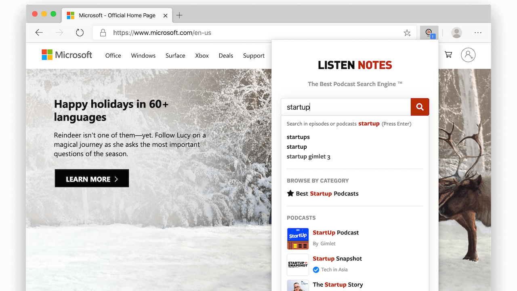Screen dimensions: 517x291
Task: Click the LEARN MORE button
Action: tap(92, 178)
